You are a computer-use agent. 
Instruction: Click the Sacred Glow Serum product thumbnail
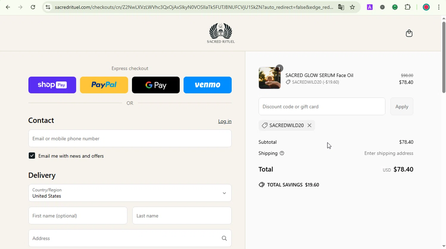point(269,78)
